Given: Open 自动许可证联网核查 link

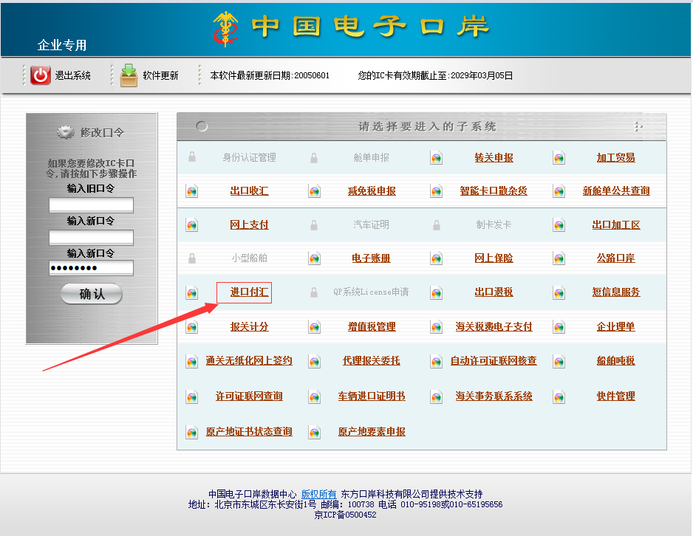Looking at the screenshot, I should coord(494,361).
